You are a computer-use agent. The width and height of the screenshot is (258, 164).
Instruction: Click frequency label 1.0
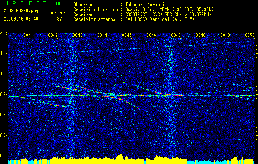3,74
